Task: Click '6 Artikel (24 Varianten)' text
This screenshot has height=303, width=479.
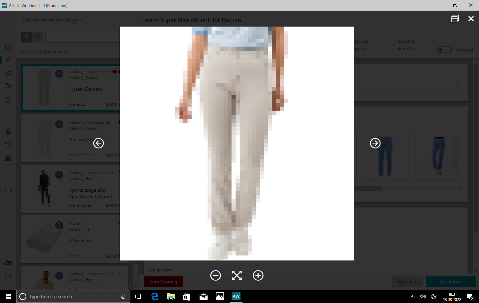Action: (x=45, y=51)
